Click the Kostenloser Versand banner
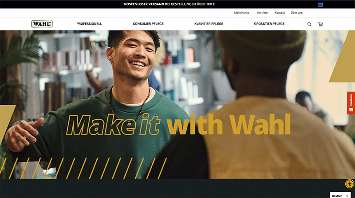This screenshot has height=198, width=355. tap(170, 4)
